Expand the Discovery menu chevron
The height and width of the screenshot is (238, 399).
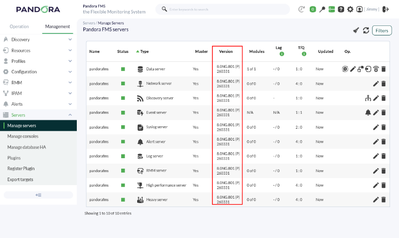click(x=70, y=39)
